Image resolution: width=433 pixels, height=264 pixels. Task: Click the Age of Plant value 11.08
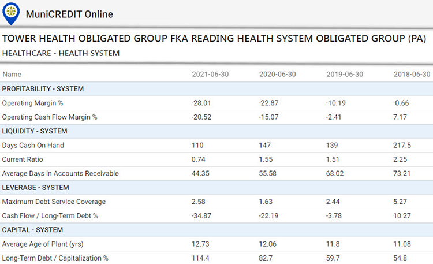(402, 244)
